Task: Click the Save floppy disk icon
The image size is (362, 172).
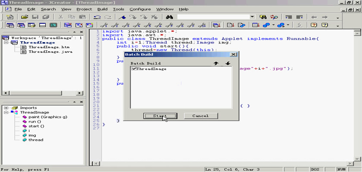Action: pos(35,17)
